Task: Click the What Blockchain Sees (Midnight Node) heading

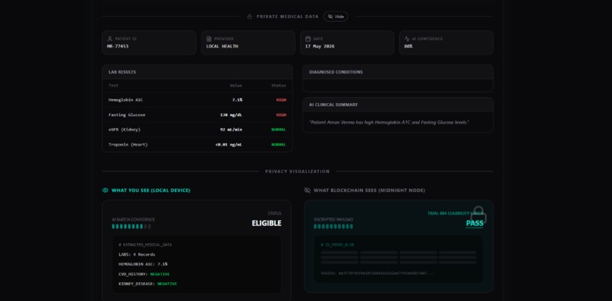Action: point(369,190)
